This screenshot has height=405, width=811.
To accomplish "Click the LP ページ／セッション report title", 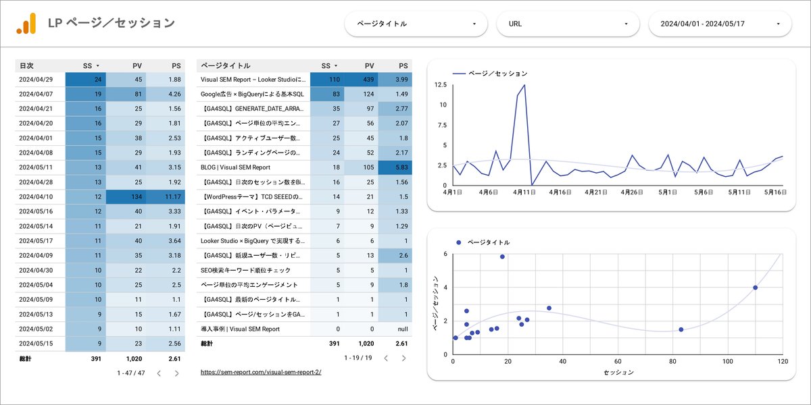I will (x=112, y=23).
